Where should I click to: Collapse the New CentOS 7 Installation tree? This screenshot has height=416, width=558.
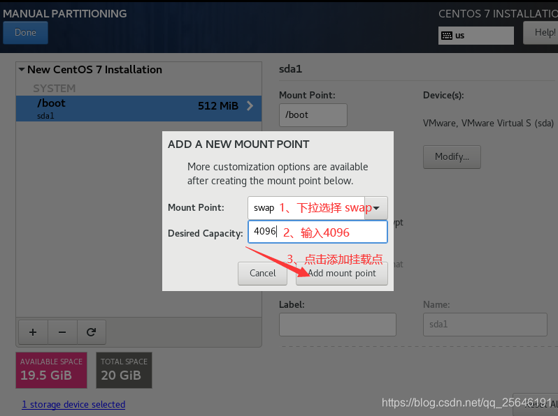(22, 69)
